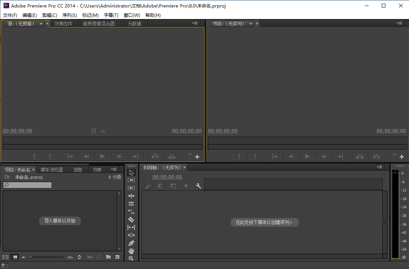Click the New Item icon in Project panel
The image size is (409, 269).
117,257
